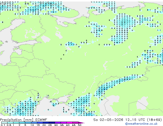Click the '12..15 UTC' time label
163x126 pixels.
pos(135,120)
